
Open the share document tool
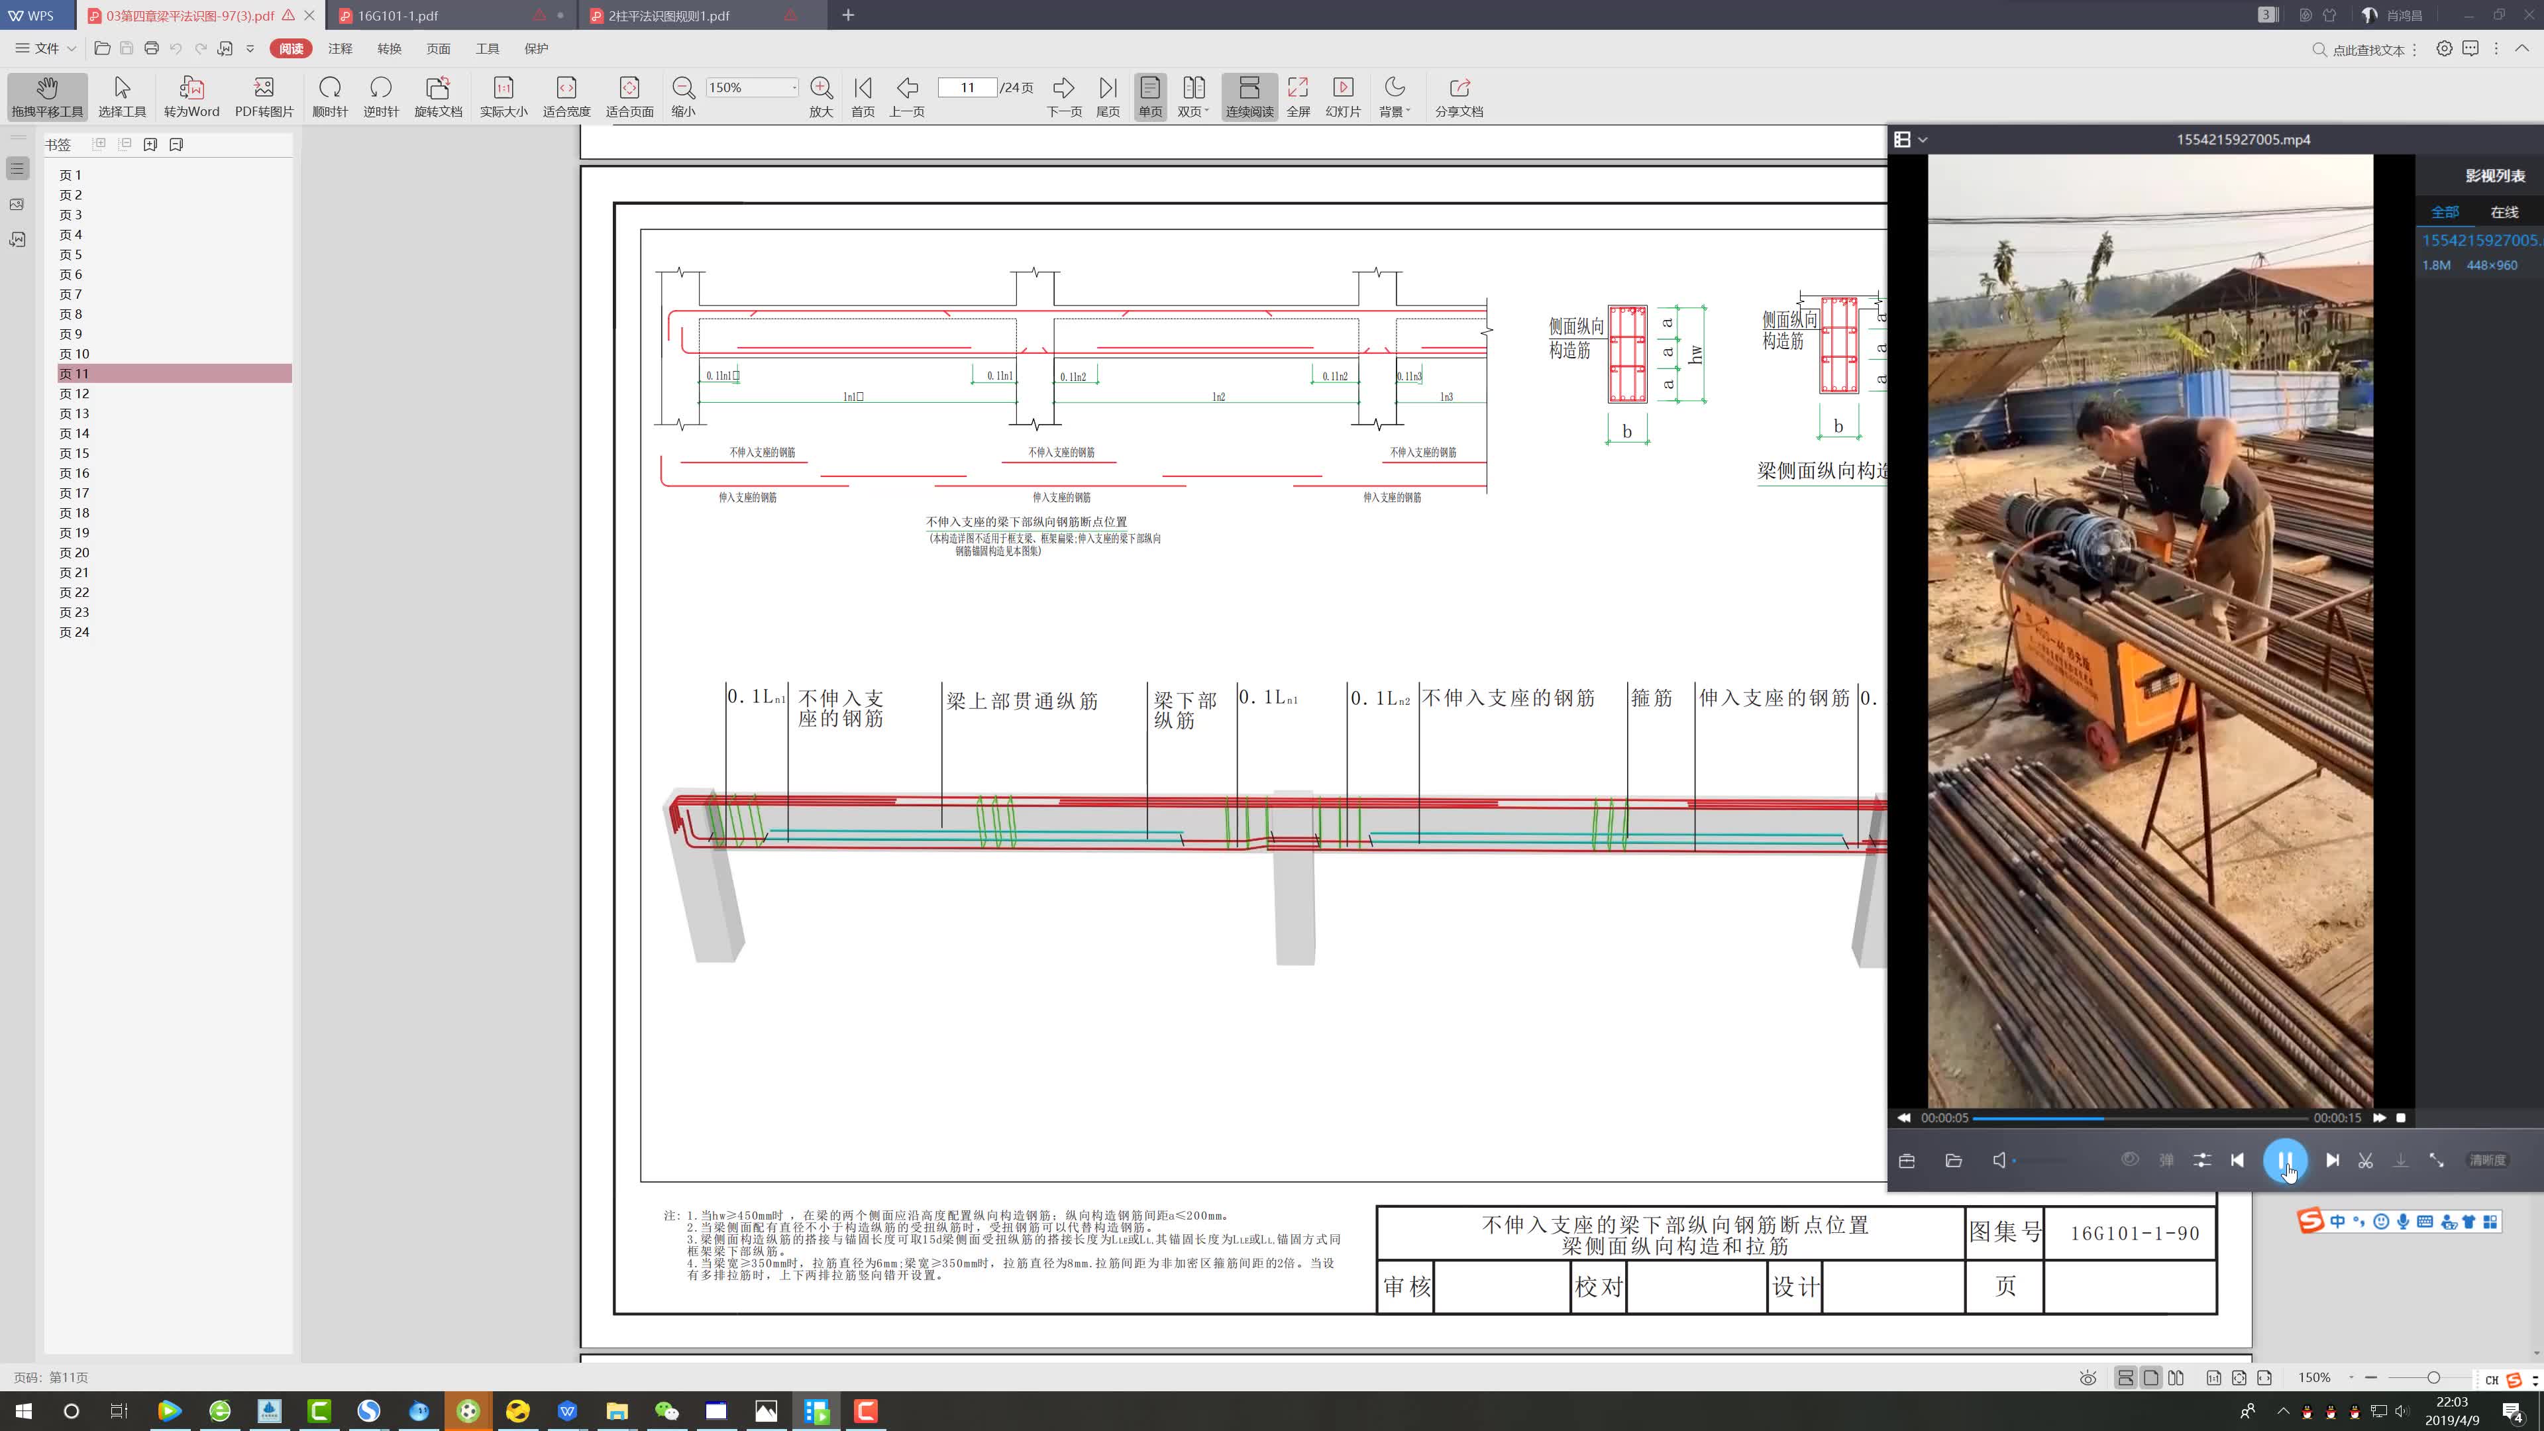click(x=1459, y=97)
